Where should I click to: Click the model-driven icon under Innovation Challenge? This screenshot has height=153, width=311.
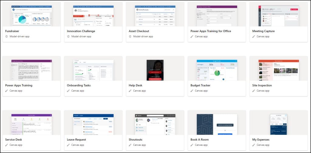pos(68,37)
